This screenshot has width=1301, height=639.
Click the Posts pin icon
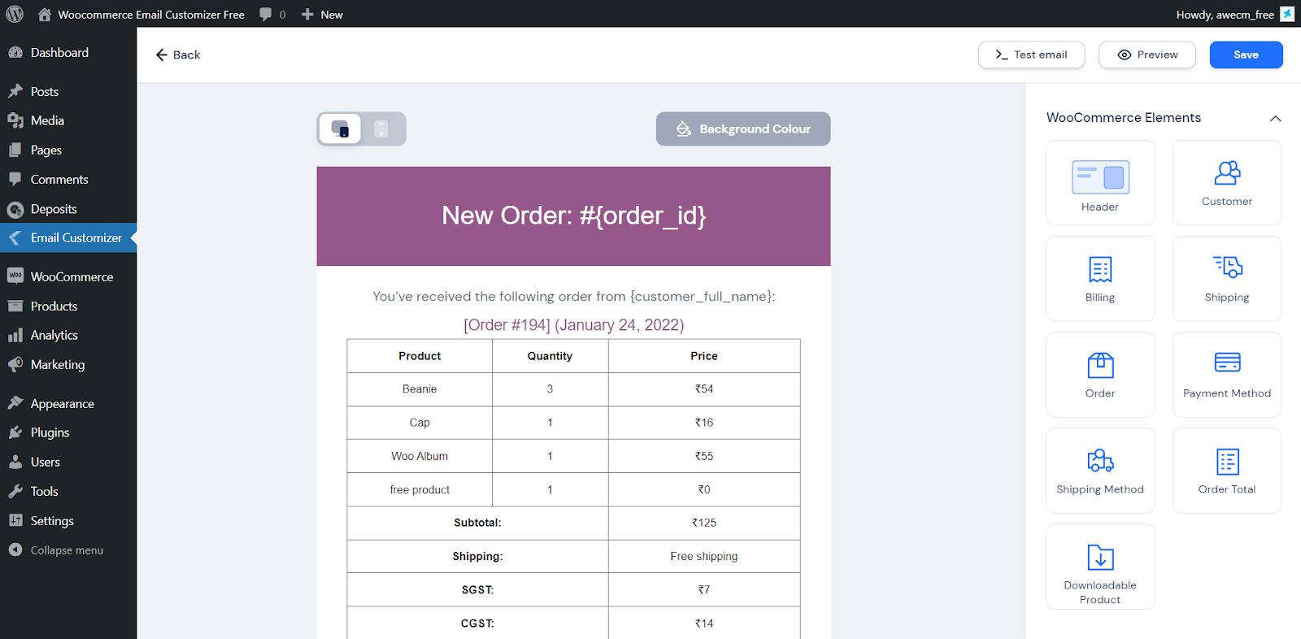click(x=15, y=91)
